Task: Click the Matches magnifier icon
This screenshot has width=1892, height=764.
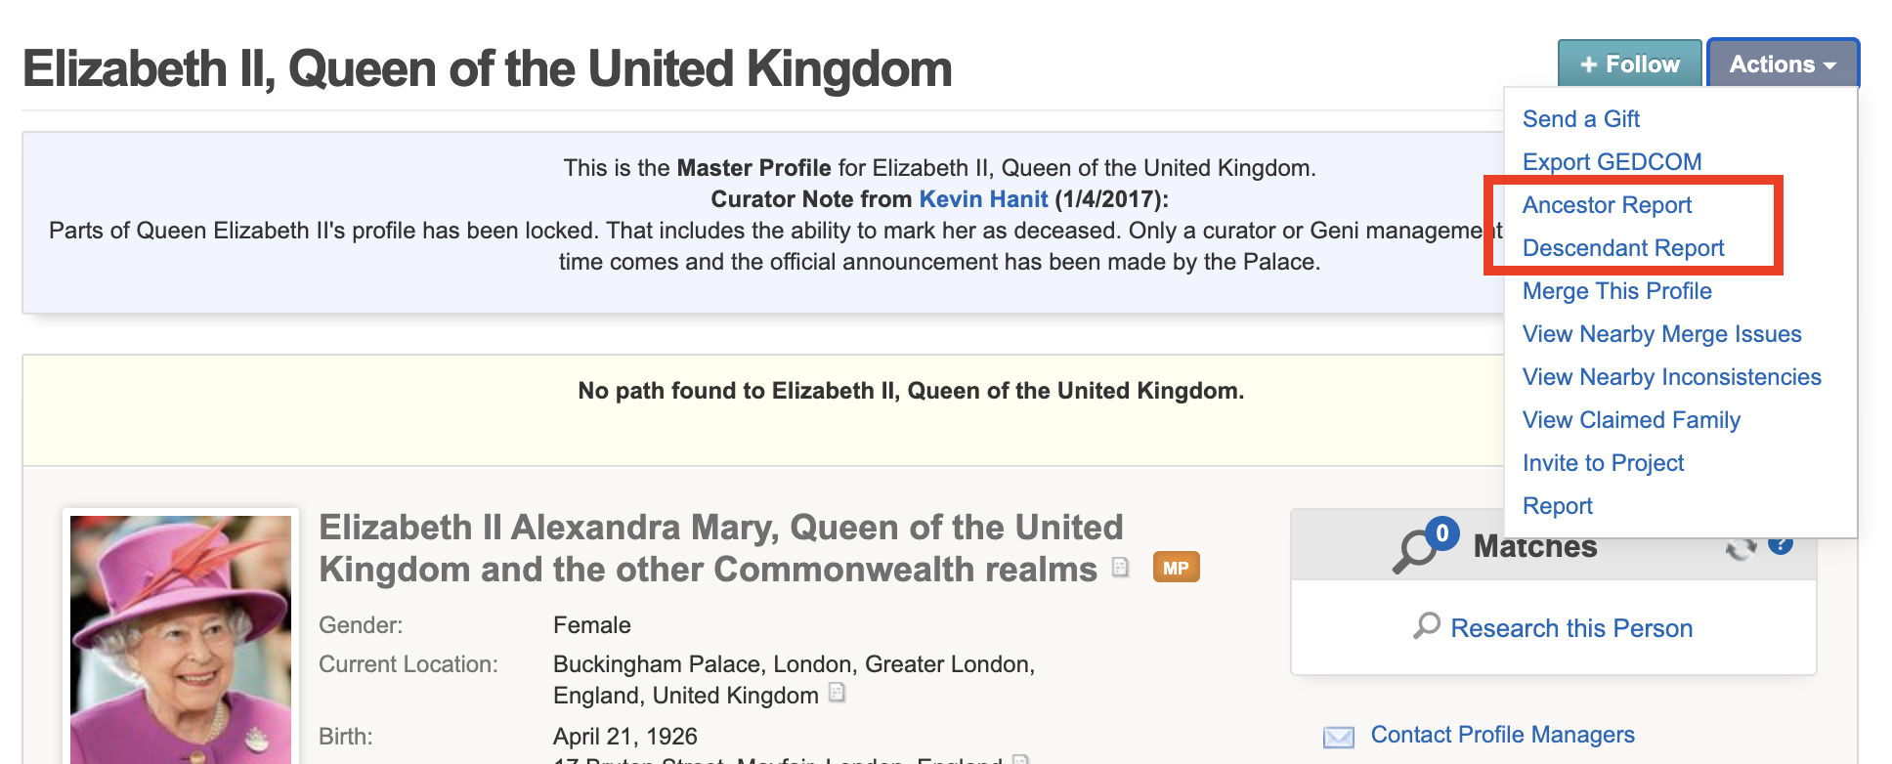Action: point(1414,551)
